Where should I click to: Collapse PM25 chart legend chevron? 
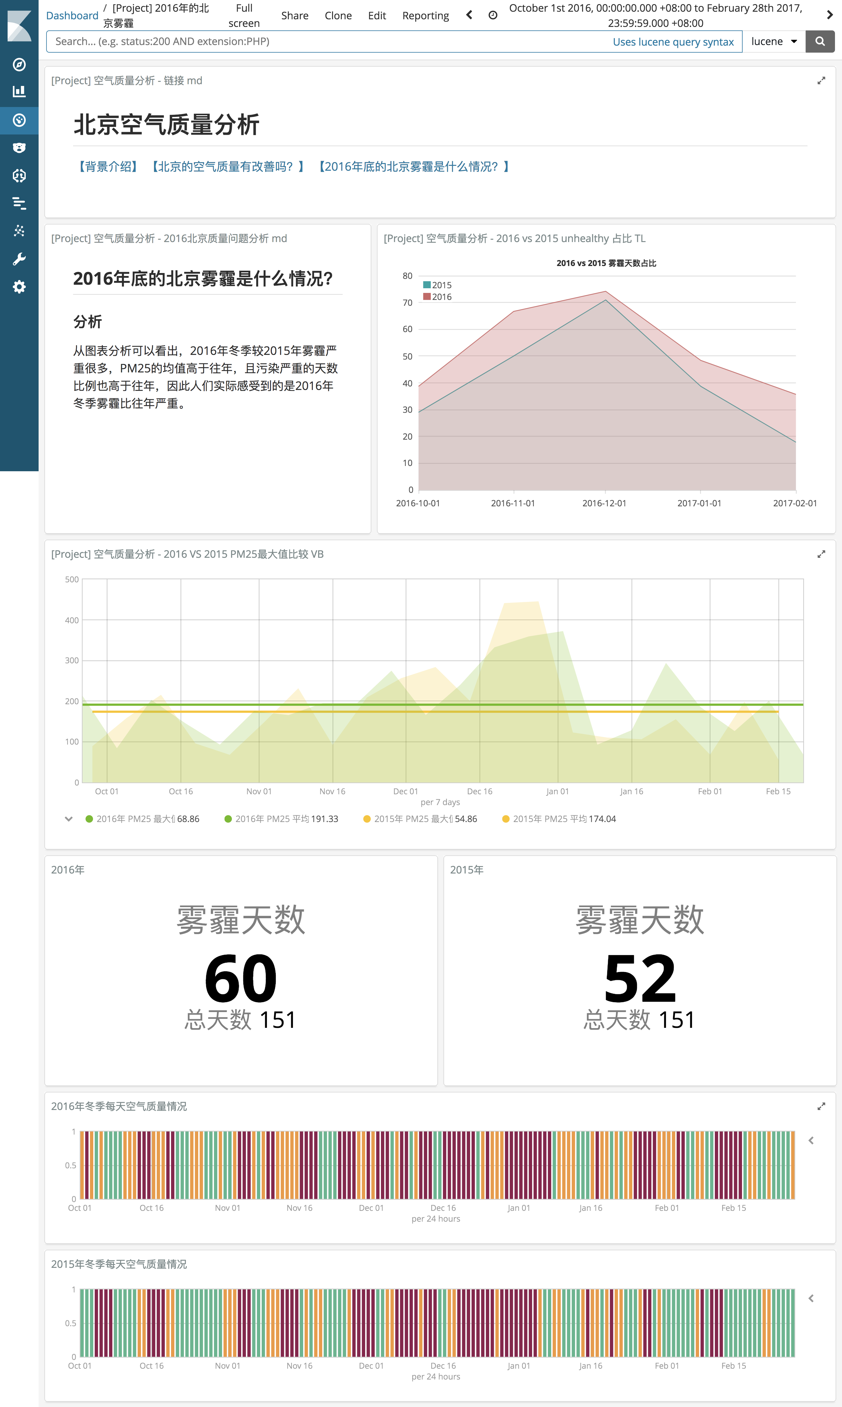tap(69, 819)
